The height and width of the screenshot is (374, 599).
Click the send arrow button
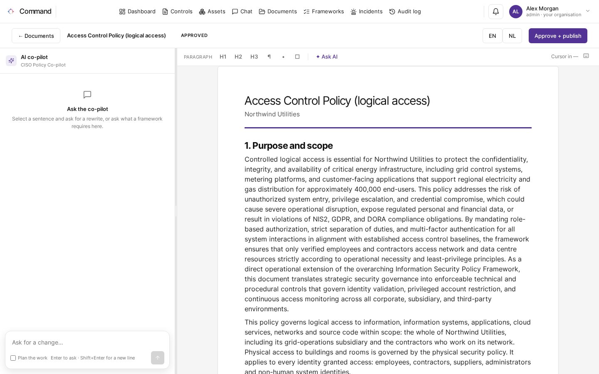[158, 358]
